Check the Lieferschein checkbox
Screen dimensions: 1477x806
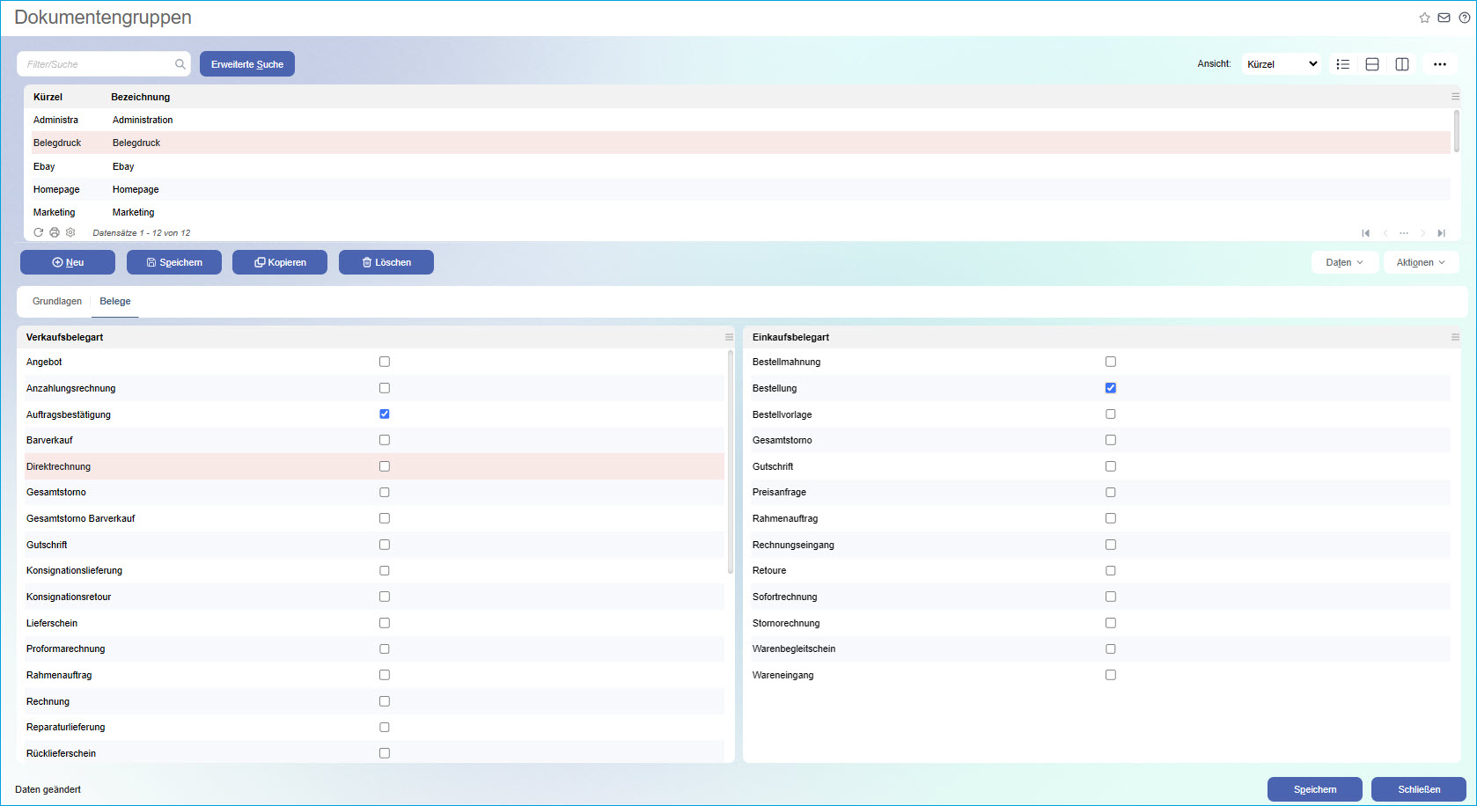385,623
